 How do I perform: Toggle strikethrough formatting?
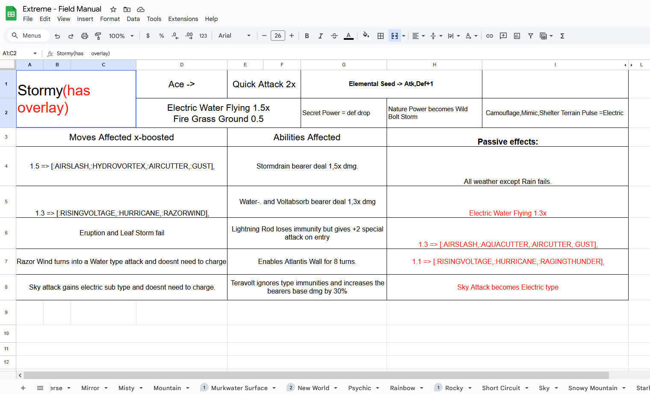tap(334, 36)
